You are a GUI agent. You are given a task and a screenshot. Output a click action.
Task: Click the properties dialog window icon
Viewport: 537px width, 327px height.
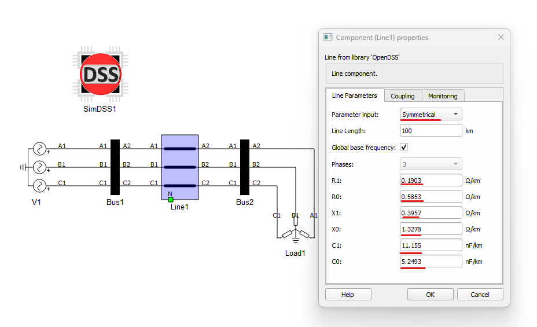pos(328,37)
